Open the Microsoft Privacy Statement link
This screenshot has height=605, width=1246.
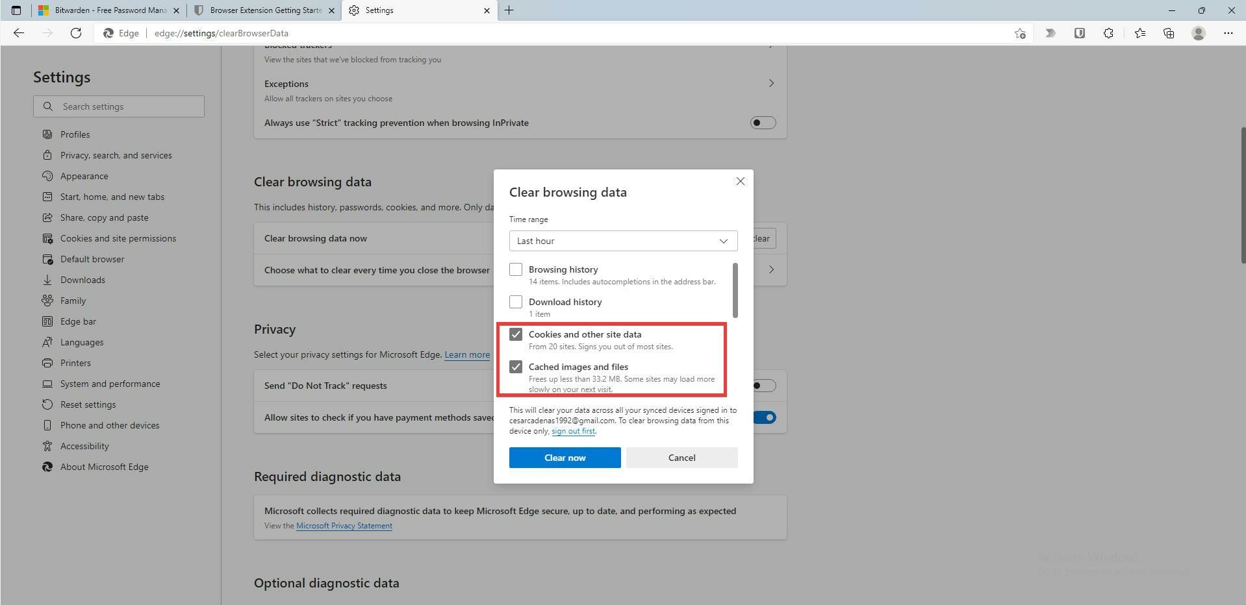pos(344,526)
